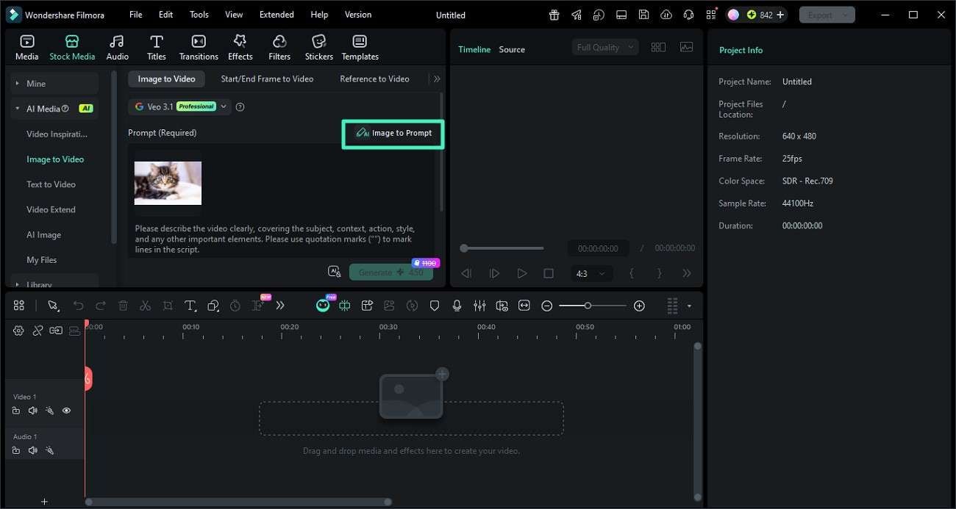The width and height of the screenshot is (956, 509).
Task: Click the paper plane share icon
Action: [x=577, y=15]
